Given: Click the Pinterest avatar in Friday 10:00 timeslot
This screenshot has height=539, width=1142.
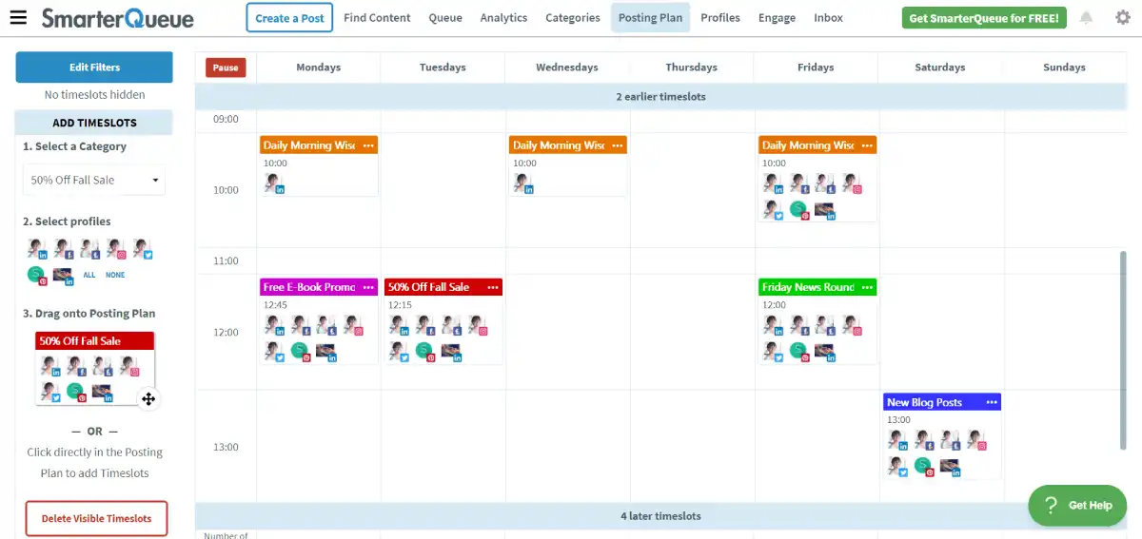Looking at the screenshot, I should click(798, 209).
